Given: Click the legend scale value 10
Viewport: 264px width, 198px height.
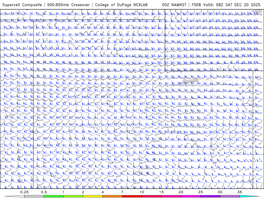Looking at the screenshot, I should pos(142,192).
